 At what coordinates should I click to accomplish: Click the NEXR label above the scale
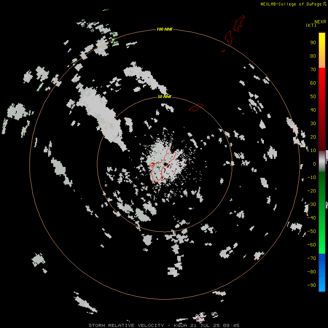click(320, 22)
